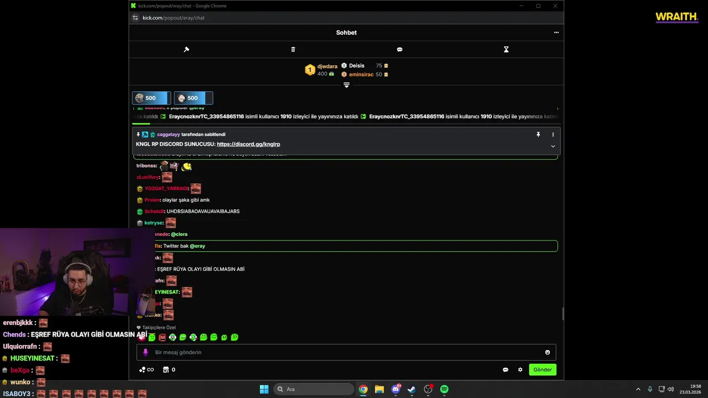This screenshot has height=398, width=708.
Task: Focus the 'Bir mesaj gönderin' input
Action: (x=346, y=352)
